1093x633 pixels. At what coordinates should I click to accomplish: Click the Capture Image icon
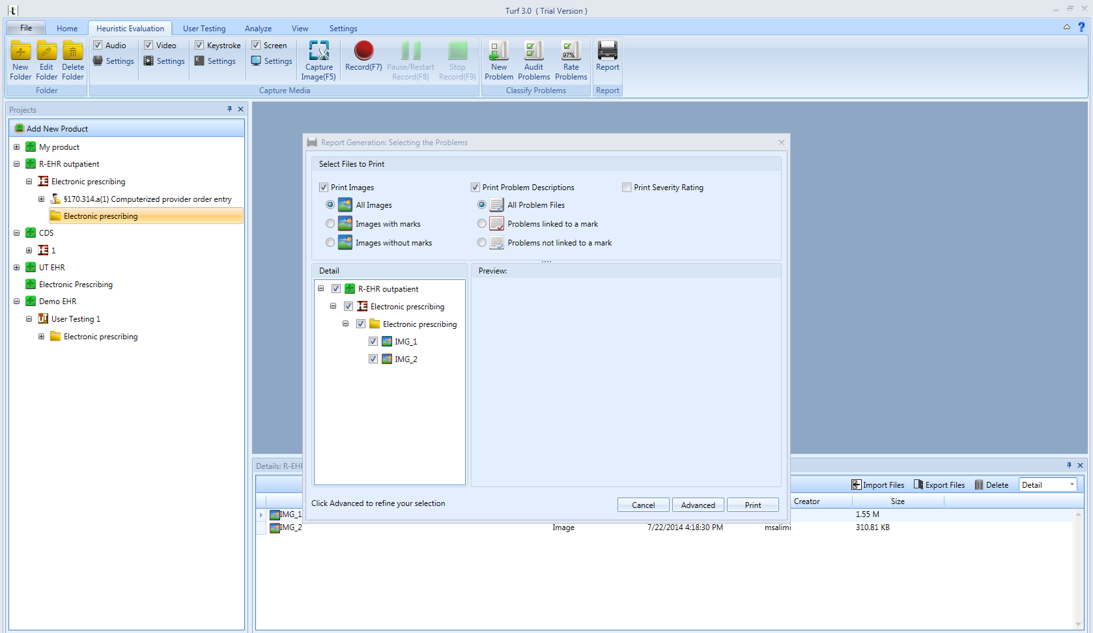click(x=319, y=51)
